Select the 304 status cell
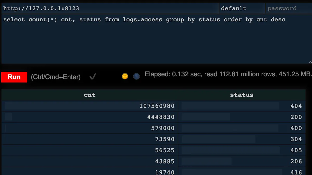The width and height of the screenshot is (312, 175). pyautogui.click(x=296, y=139)
